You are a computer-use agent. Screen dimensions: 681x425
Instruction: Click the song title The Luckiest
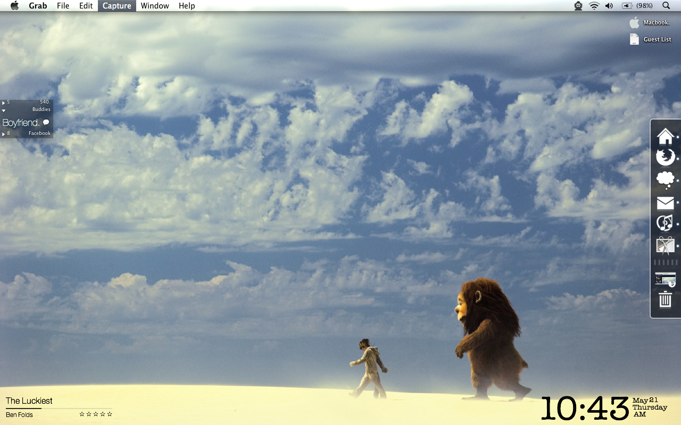[x=29, y=401]
